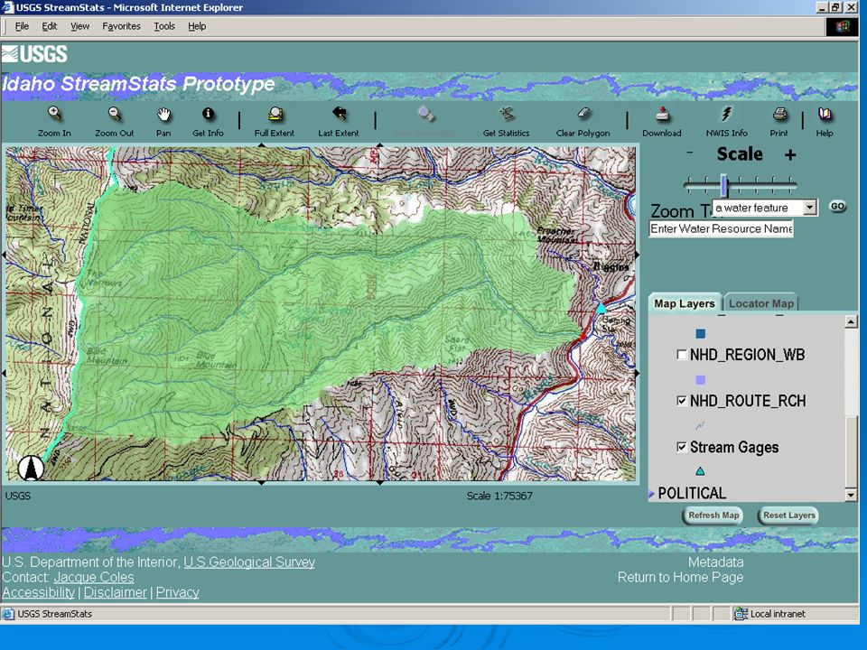Click the Windows flag logo beside menu bar
This screenshot has width=867, height=650.
coord(843,26)
